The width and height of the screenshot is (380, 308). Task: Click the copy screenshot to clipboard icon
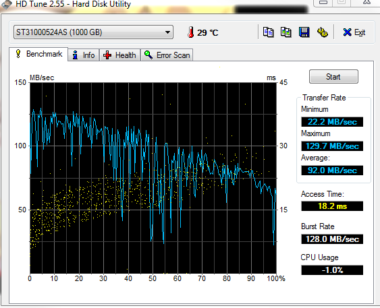(286, 32)
